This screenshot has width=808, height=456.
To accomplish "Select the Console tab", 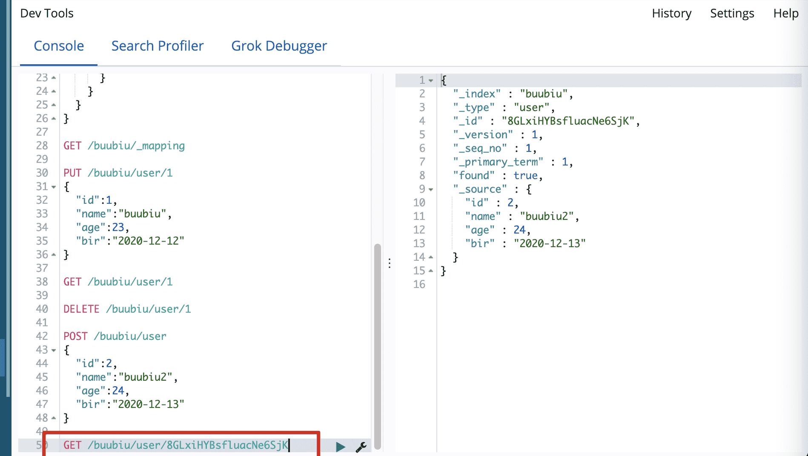I will point(59,46).
